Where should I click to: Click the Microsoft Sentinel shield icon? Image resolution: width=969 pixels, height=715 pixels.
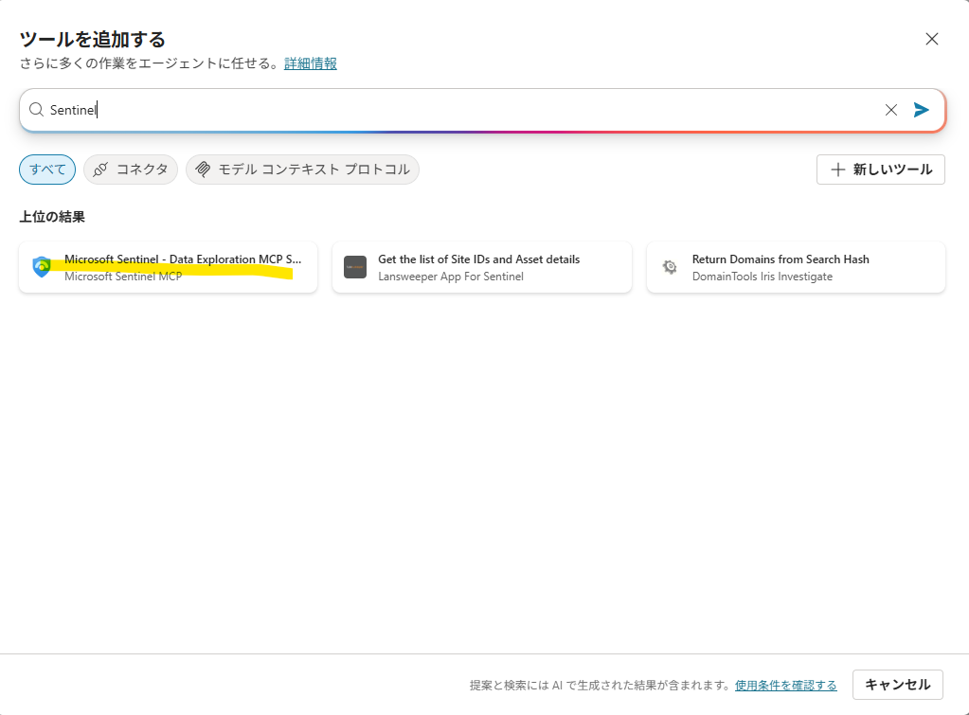click(42, 267)
